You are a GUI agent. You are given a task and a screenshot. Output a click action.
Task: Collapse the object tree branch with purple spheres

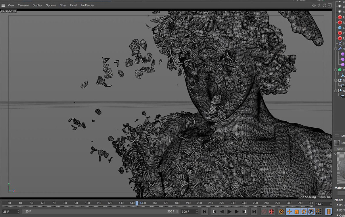click(x=336, y=49)
